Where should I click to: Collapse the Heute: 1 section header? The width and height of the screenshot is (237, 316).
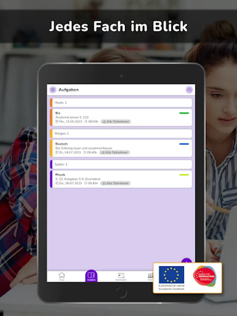point(121,103)
